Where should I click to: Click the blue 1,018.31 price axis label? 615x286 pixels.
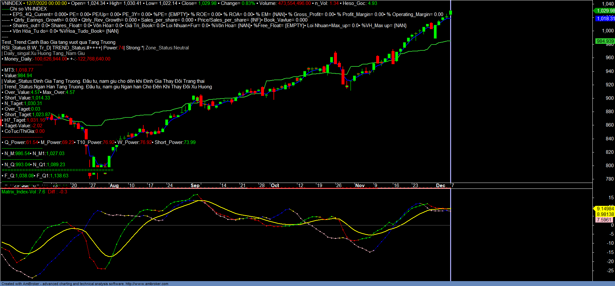click(x=605, y=19)
